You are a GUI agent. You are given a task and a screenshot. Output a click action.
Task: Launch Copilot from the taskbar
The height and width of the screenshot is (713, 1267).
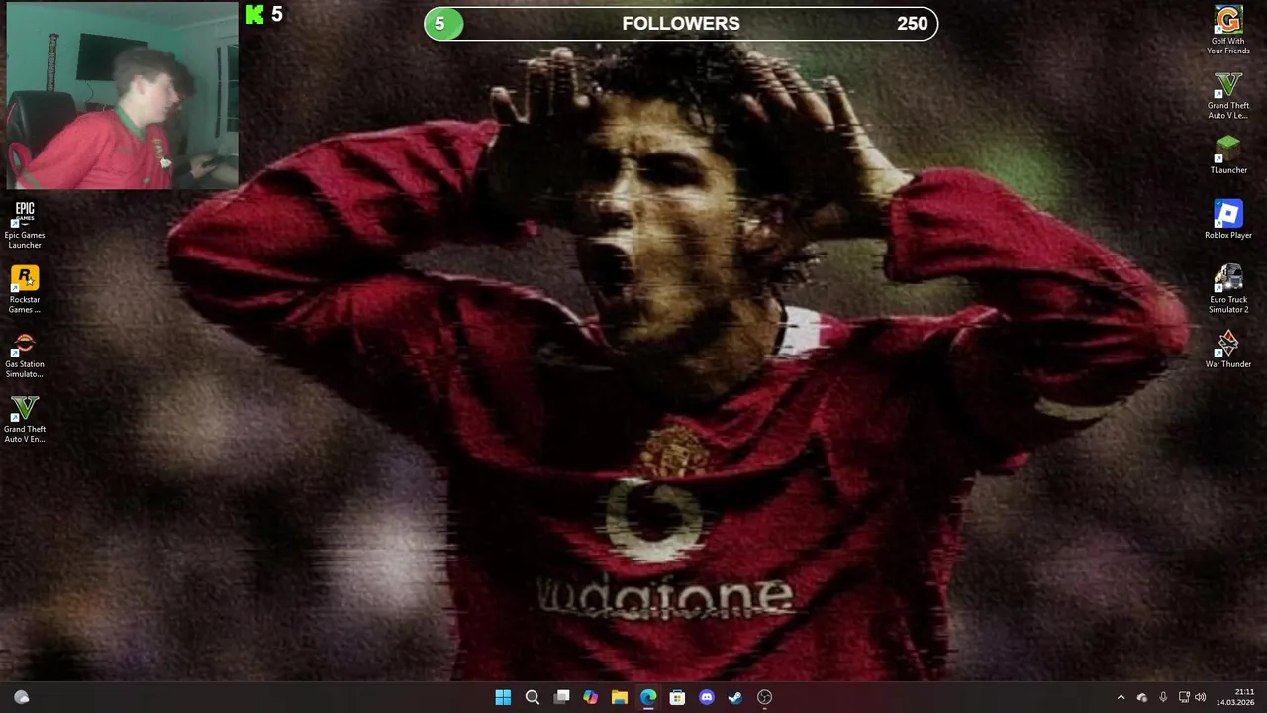click(590, 697)
